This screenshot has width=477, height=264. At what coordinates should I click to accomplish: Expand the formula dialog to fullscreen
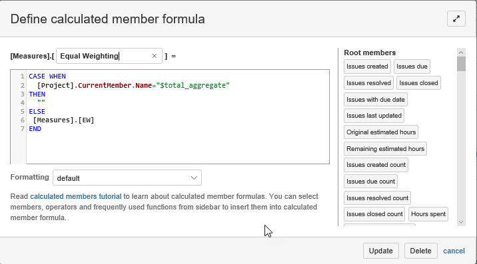456,19
